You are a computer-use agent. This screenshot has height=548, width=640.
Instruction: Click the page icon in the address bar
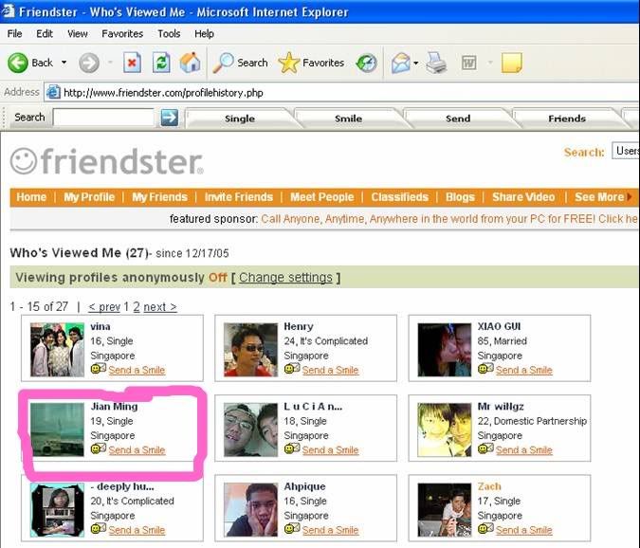[53, 92]
